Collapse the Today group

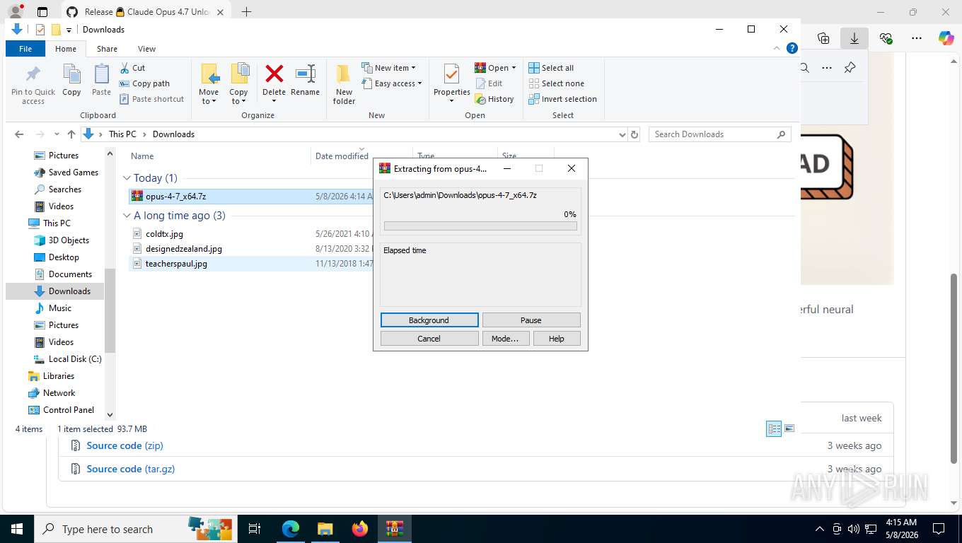coord(127,178)
